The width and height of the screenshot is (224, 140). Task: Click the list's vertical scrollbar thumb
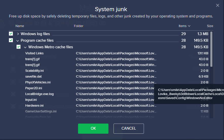[x=211, y=49]
